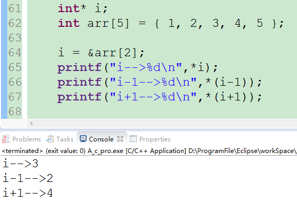
Task: Click the 'int* i;' declaration line
Action: 83,8
